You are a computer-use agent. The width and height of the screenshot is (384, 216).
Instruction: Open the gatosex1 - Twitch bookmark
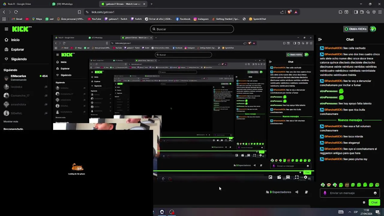click(x=116, y=19)
